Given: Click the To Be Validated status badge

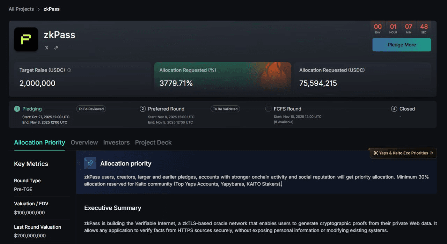Looking at the screenshot, I should (x=226, y=109).
